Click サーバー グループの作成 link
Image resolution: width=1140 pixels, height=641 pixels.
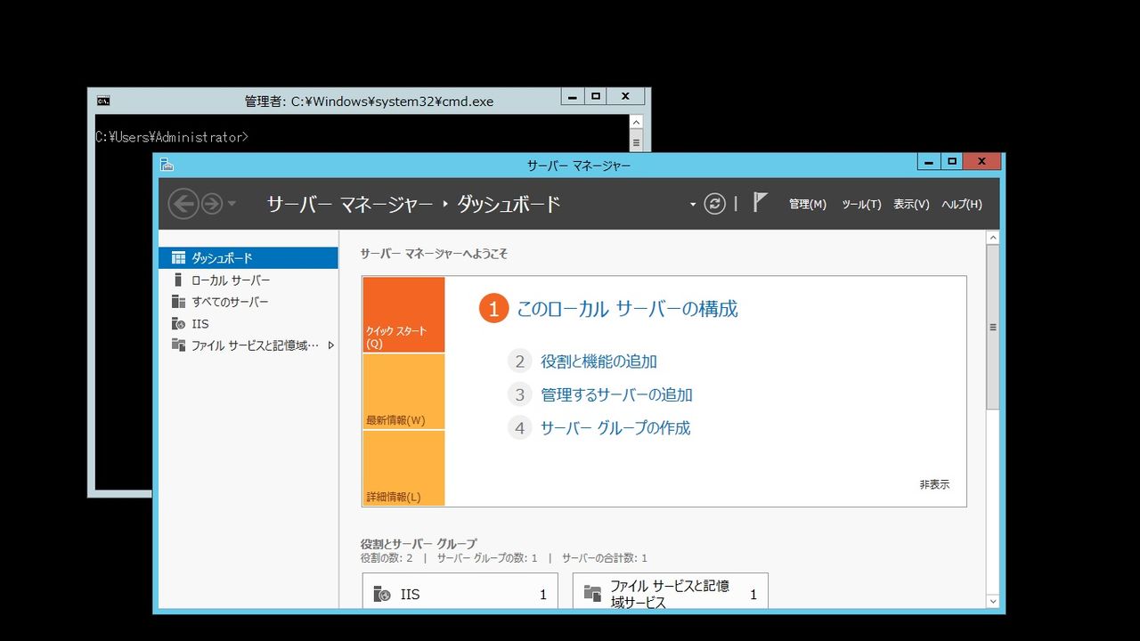click(x=615, y=427)
